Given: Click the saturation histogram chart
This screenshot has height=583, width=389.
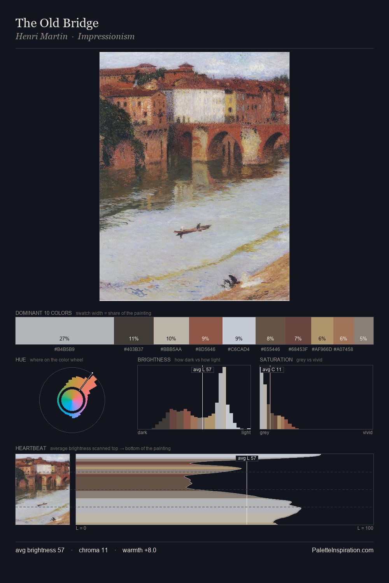Looking at the screenshot, I should click(316, 397).
